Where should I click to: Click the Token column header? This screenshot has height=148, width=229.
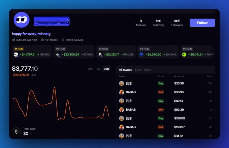(x=122, y=76)
